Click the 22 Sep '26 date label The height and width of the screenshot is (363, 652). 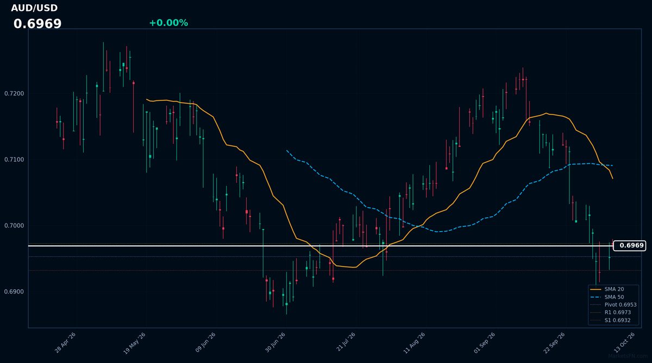pos(555,342)
